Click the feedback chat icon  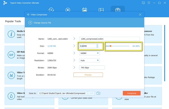(x=143, y=3)
